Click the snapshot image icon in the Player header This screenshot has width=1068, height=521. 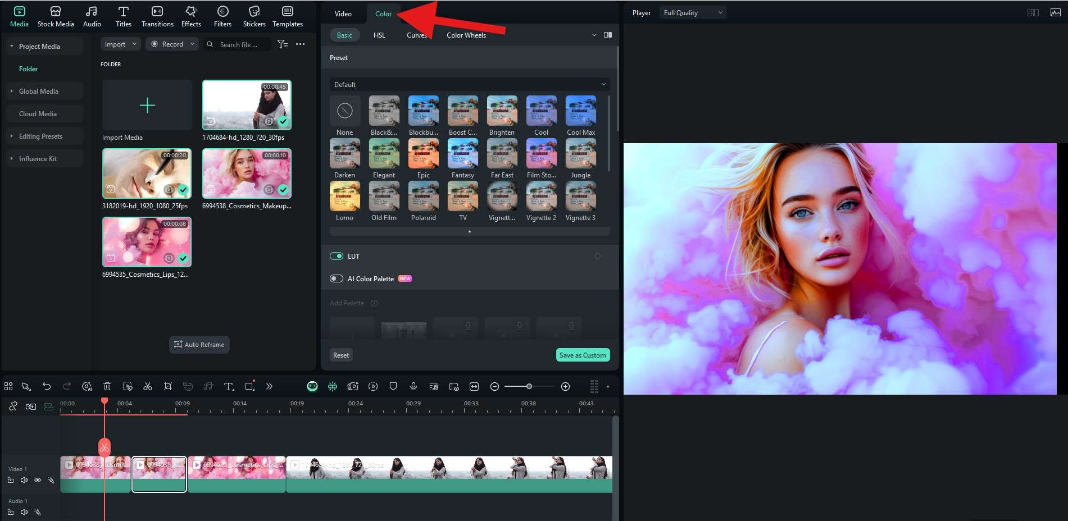pos(1056,12)
